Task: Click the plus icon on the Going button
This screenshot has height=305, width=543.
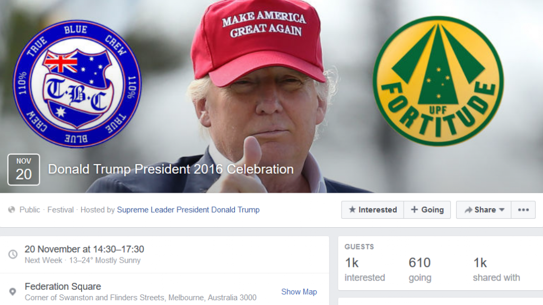Action: point(414,210)
